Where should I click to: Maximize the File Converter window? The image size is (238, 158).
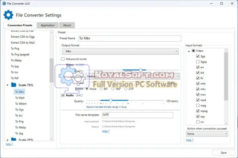[x=221, y=3]
